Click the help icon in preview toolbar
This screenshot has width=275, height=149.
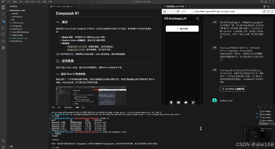point(264,11)
